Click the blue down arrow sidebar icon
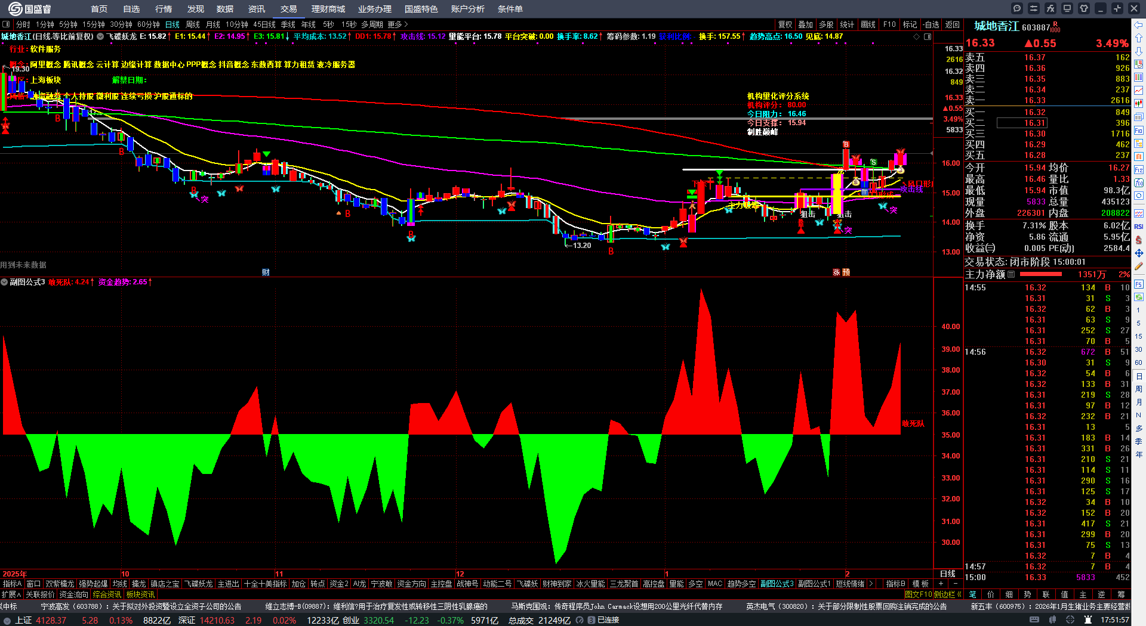 1139,51
